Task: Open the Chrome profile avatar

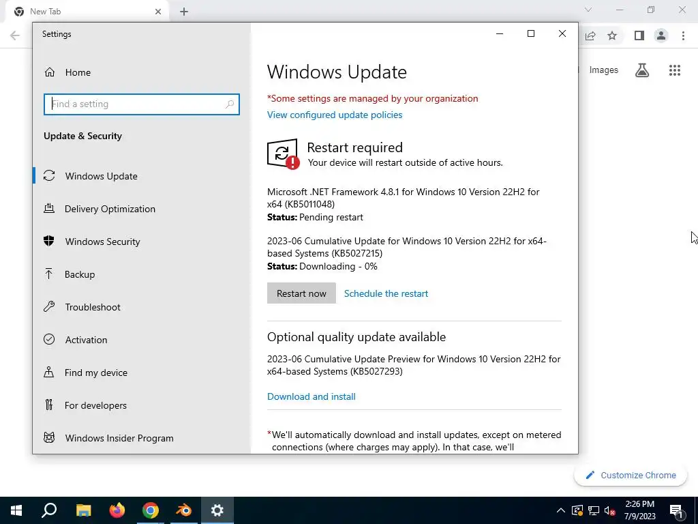Action: click(661, 35)
